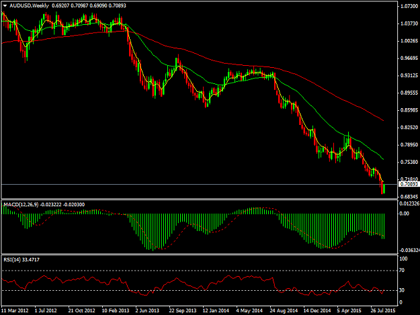Image resolution: width=420 pixels, height=315 pixels.
Task: Click the 0.75380 price axis label
Action: (x=409, y=162)
